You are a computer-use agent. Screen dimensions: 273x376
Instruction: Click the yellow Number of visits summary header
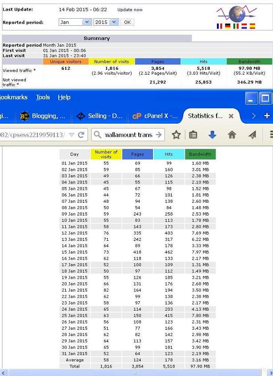point(112,62)
